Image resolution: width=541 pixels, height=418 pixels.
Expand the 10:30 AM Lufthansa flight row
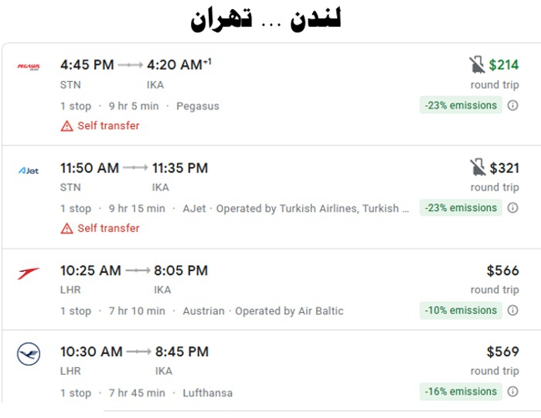coord(271,370)
